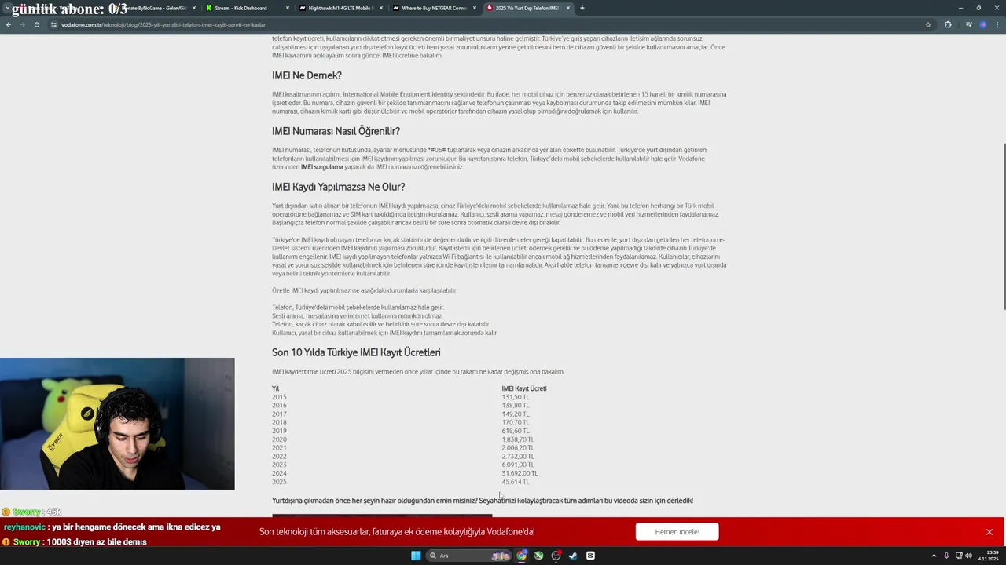Click the 131,50 TL fee value
This screenshot has width=1006, height=565.
516,397
